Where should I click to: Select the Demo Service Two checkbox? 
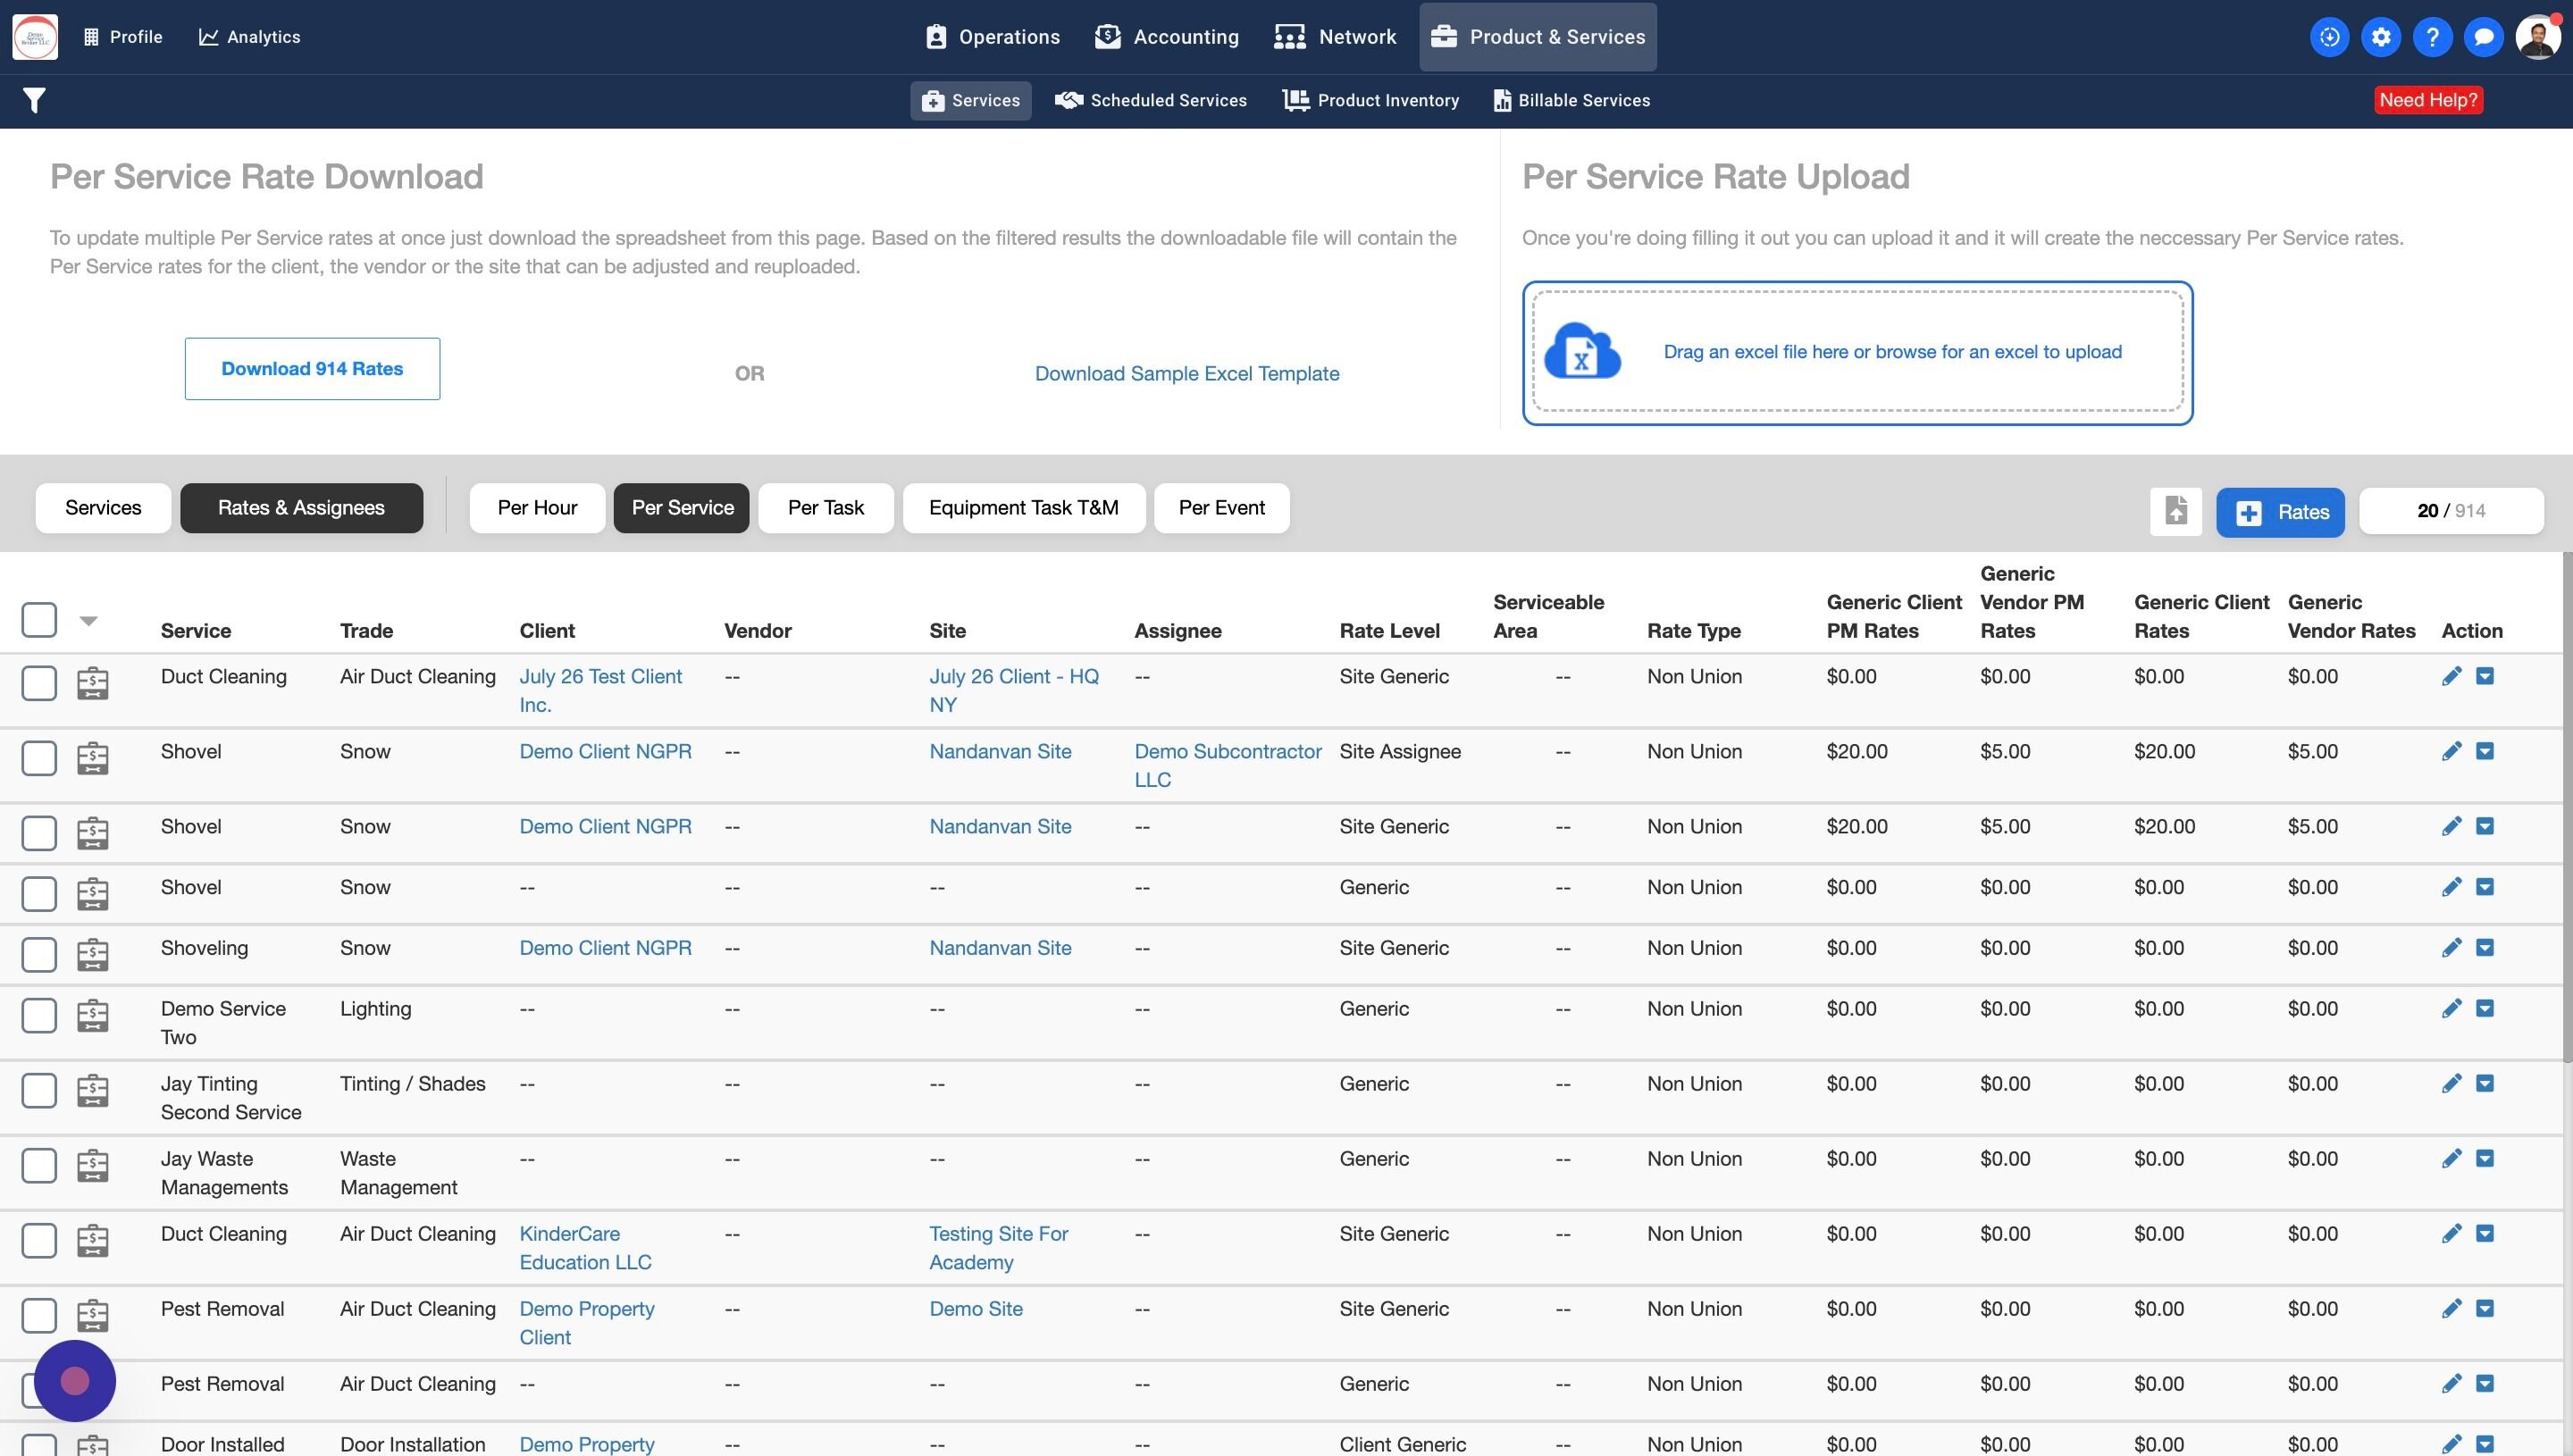(x=39, y=1015)
